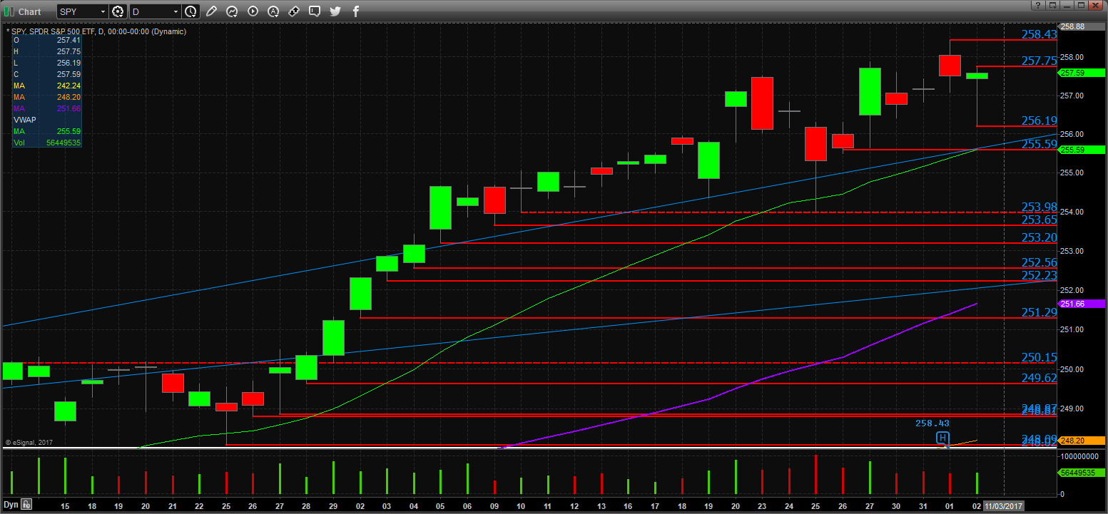Click the blue 250.15 line label
This screenshot has width=1108, height=514.
[x=1040, y=357]
